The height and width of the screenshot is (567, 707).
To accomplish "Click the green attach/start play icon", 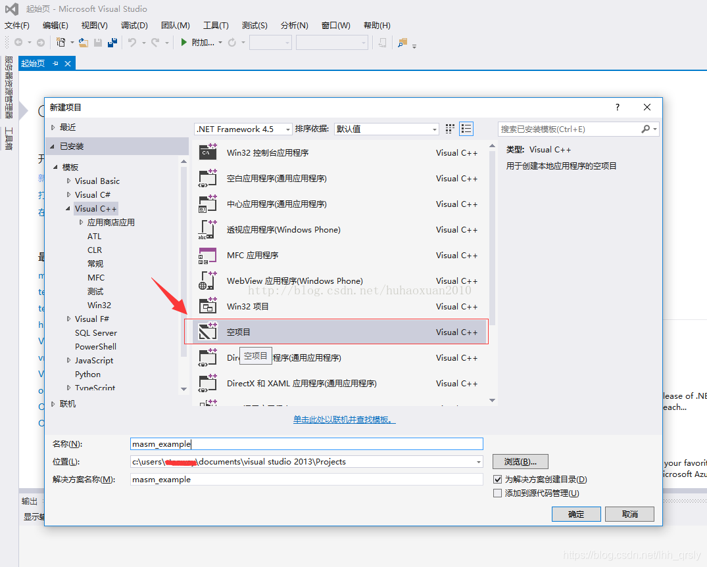I will point(184,42).
